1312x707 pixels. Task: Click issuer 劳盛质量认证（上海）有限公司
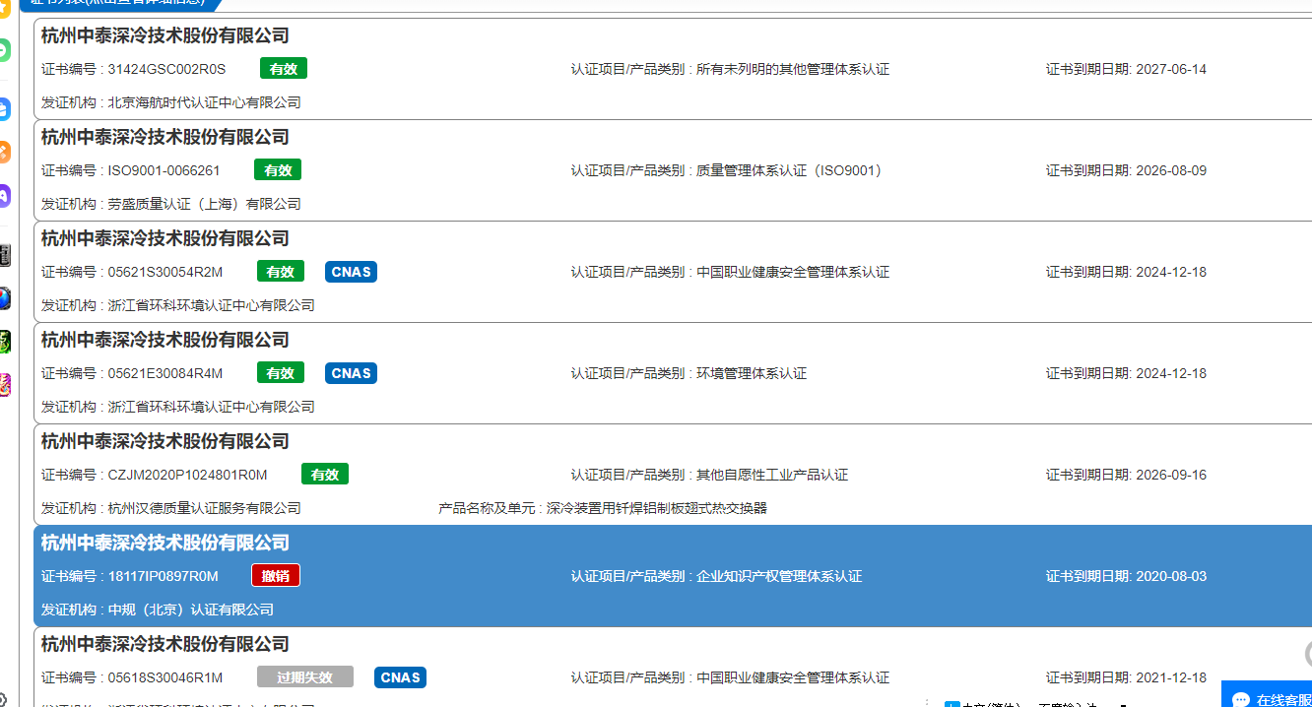click(x=205, y=204)
